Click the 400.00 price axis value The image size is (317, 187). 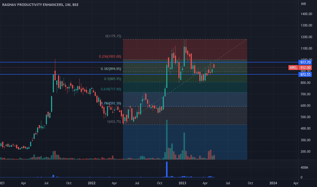pos(305,129)
